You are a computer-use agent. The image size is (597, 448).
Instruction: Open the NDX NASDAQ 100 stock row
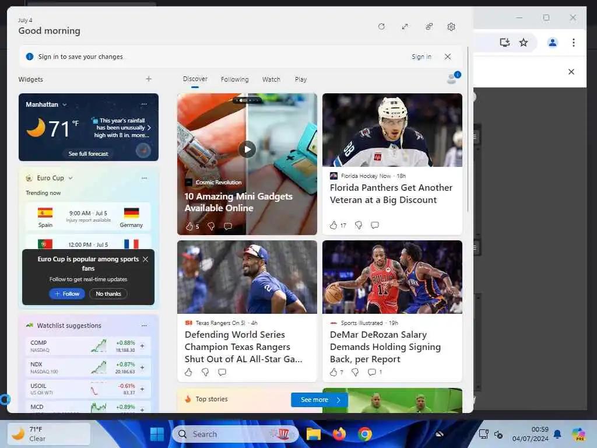coord(89,367)
